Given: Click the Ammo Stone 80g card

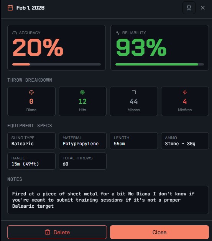Looking at the screenshot, I should tap(185, 141).
